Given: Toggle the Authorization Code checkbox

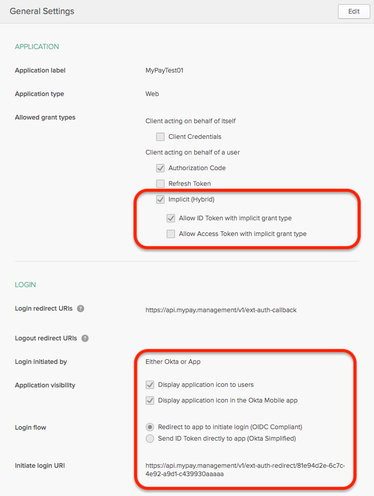Looking at the screenshot, I should pos(160,168).
